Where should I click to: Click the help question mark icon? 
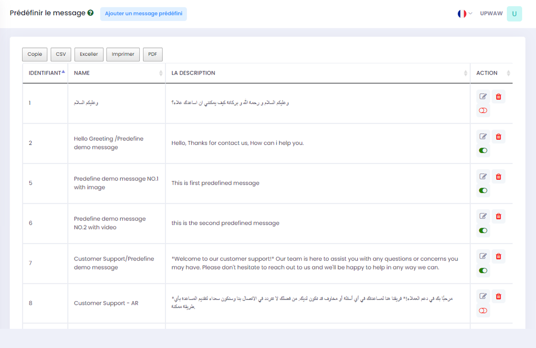point(90,13)
